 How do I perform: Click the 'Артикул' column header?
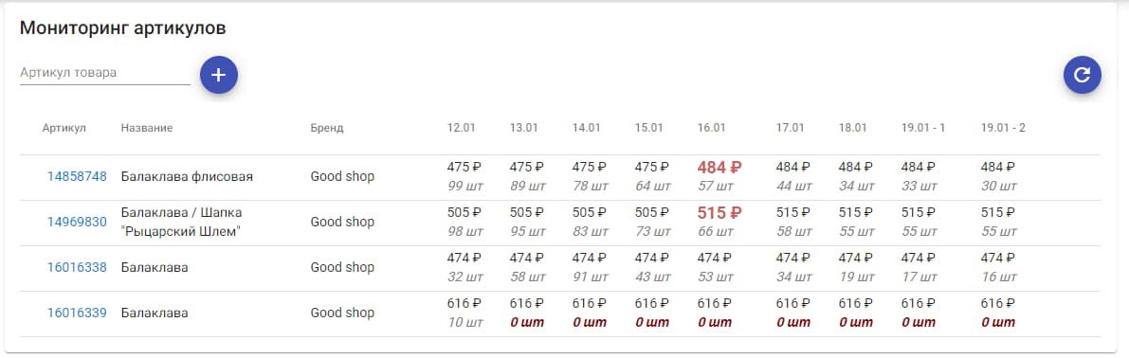tap(64, 128)
